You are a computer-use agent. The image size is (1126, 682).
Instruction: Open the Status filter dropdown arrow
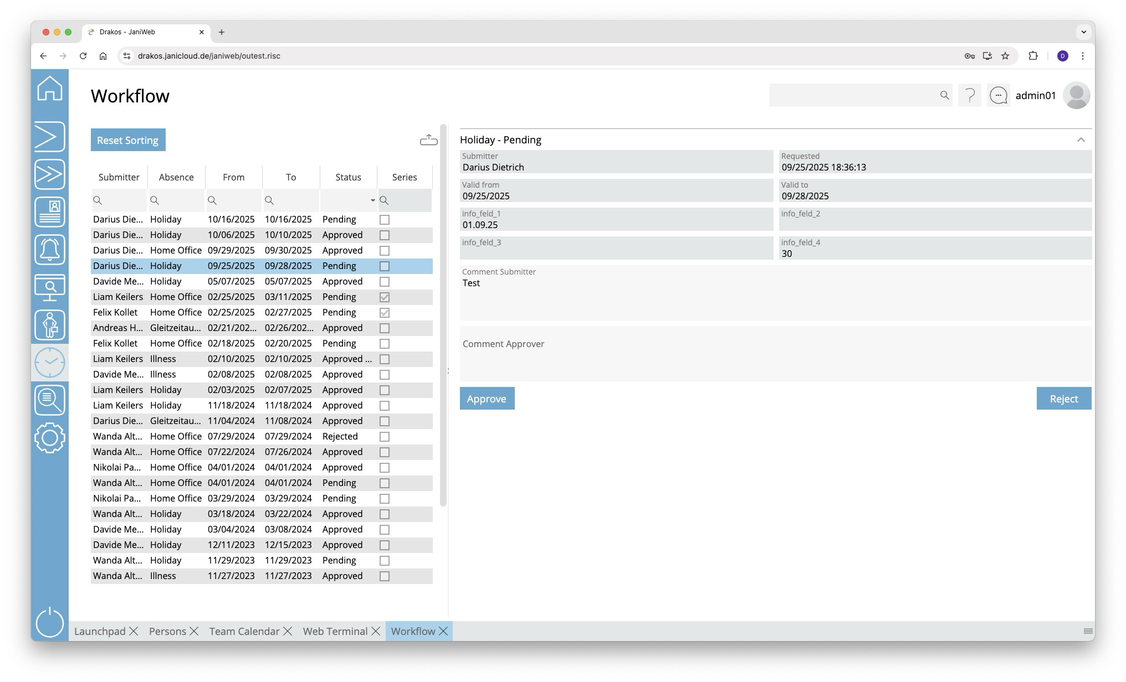372,200
